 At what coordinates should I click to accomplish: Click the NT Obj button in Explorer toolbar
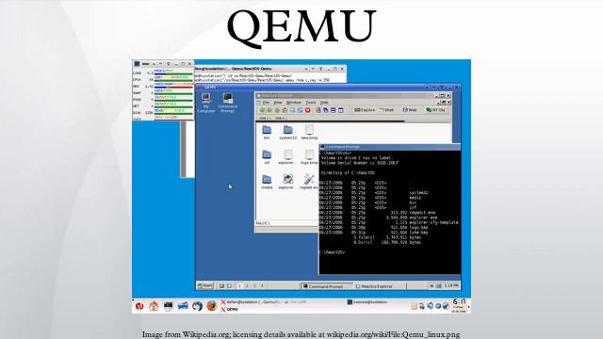[x=435, y=110]
